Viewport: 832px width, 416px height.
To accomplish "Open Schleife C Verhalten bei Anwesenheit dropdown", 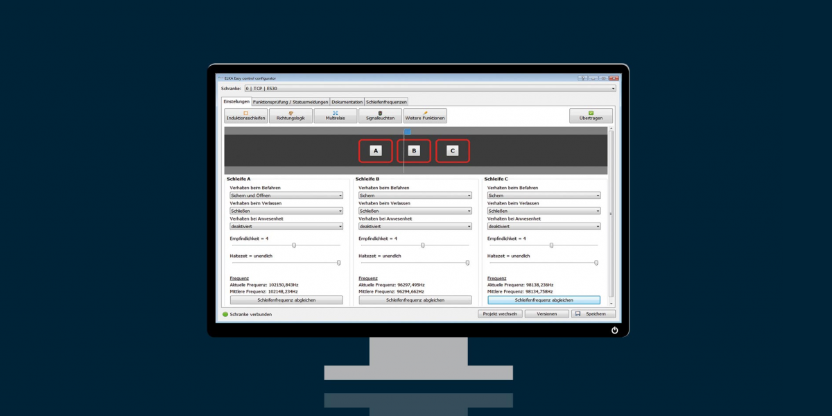I will pyautogui.click(x=544, y=226).
